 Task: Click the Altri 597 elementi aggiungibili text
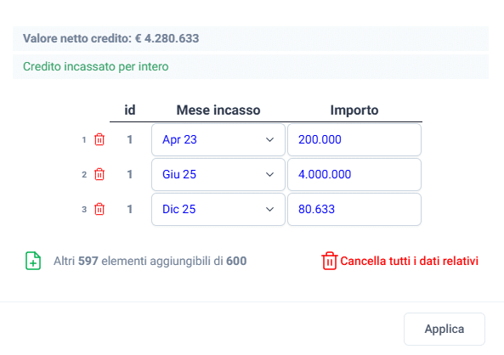150,261
